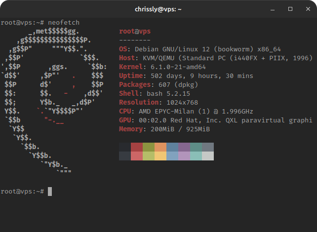Image resolution: width=317 pixels, height=232 pixels.
Task: Click the light teal swatch in bottom row
Action: pos(196,156)
